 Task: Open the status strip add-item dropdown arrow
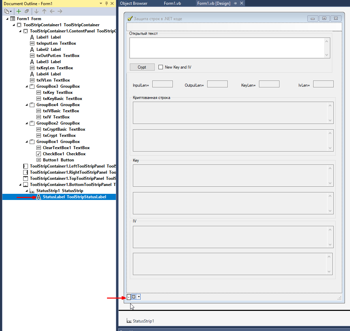pos(139,297)
